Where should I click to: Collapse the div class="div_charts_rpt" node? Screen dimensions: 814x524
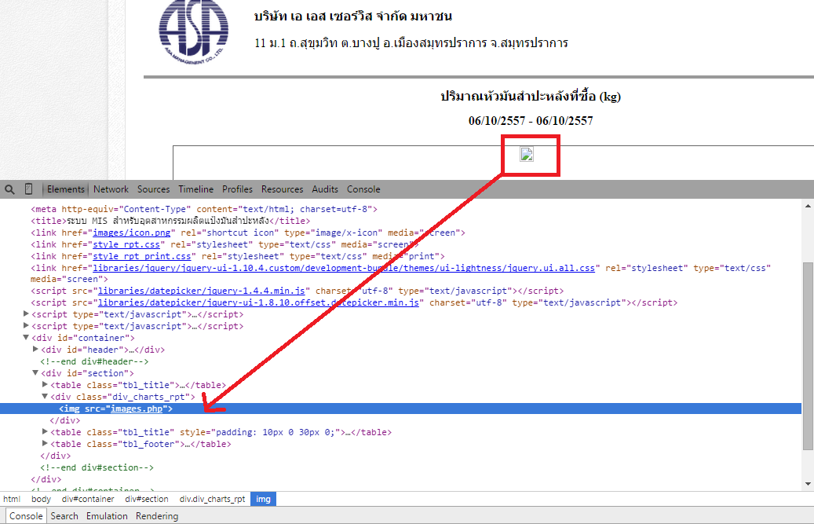point(45,396)
